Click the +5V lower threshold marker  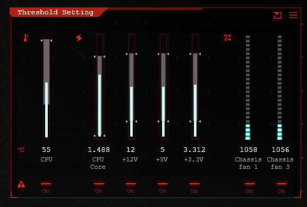pos(163,121)
